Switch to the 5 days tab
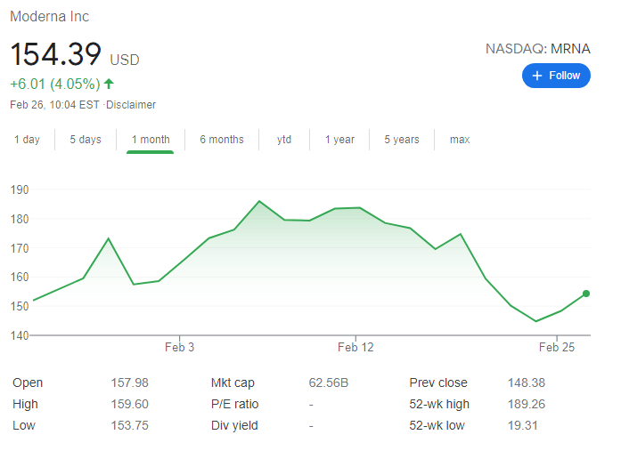The height and width of the screenshot is (467, 621). 86,140
